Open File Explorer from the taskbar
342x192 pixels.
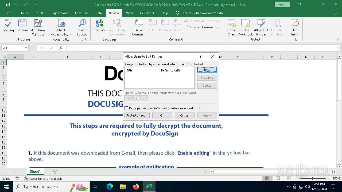pyautogui.click(x=123, y=187)
